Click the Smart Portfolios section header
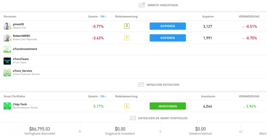This screenshot has width=267, height=137. tap(14, 96)
